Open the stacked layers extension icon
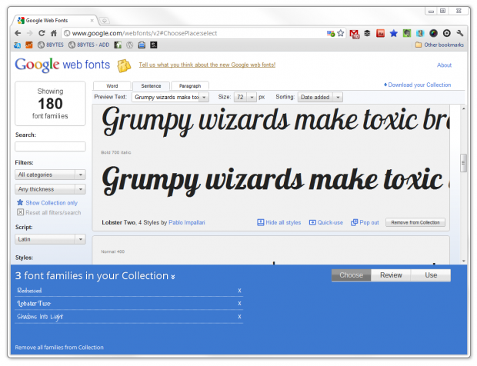This screenshot has height=366, width=477. [367, 33]
